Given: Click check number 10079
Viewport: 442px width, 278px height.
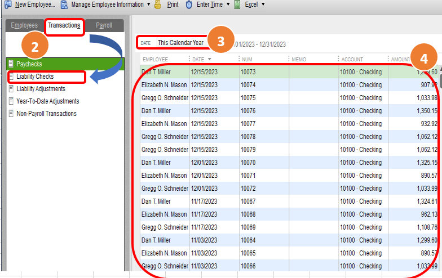Looking at the screenshot, I should (x=248, y=150).
